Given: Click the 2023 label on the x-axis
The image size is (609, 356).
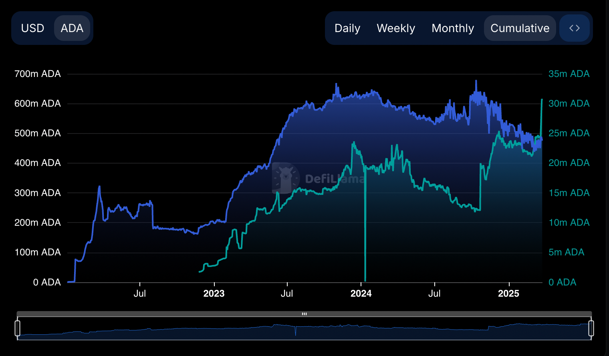Looking at the screenshot, I should [x=214, y=293].
